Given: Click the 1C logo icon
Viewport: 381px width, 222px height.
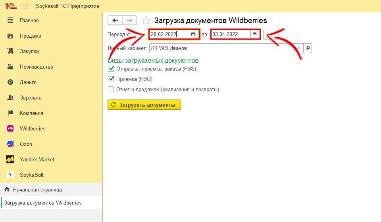Looking at the screenshot, I should pos(11,6).
